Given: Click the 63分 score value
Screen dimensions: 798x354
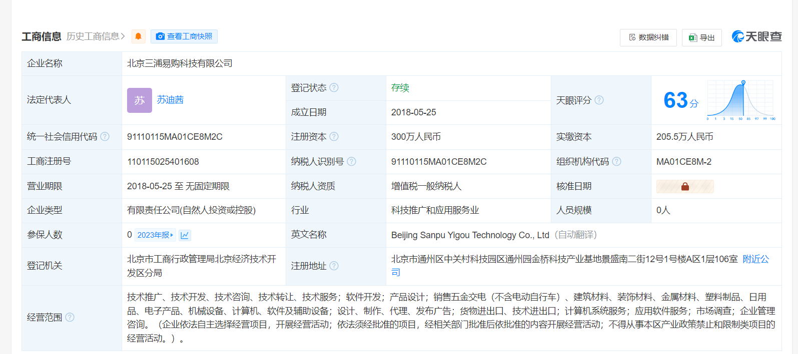Looking at the screenshot, I should pyautogui.click(x=680, y=100).
